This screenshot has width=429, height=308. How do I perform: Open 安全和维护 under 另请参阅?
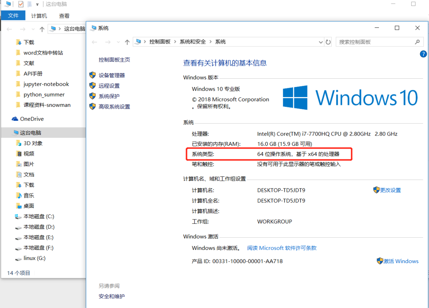pyautogui.click(x=112, y=296)
